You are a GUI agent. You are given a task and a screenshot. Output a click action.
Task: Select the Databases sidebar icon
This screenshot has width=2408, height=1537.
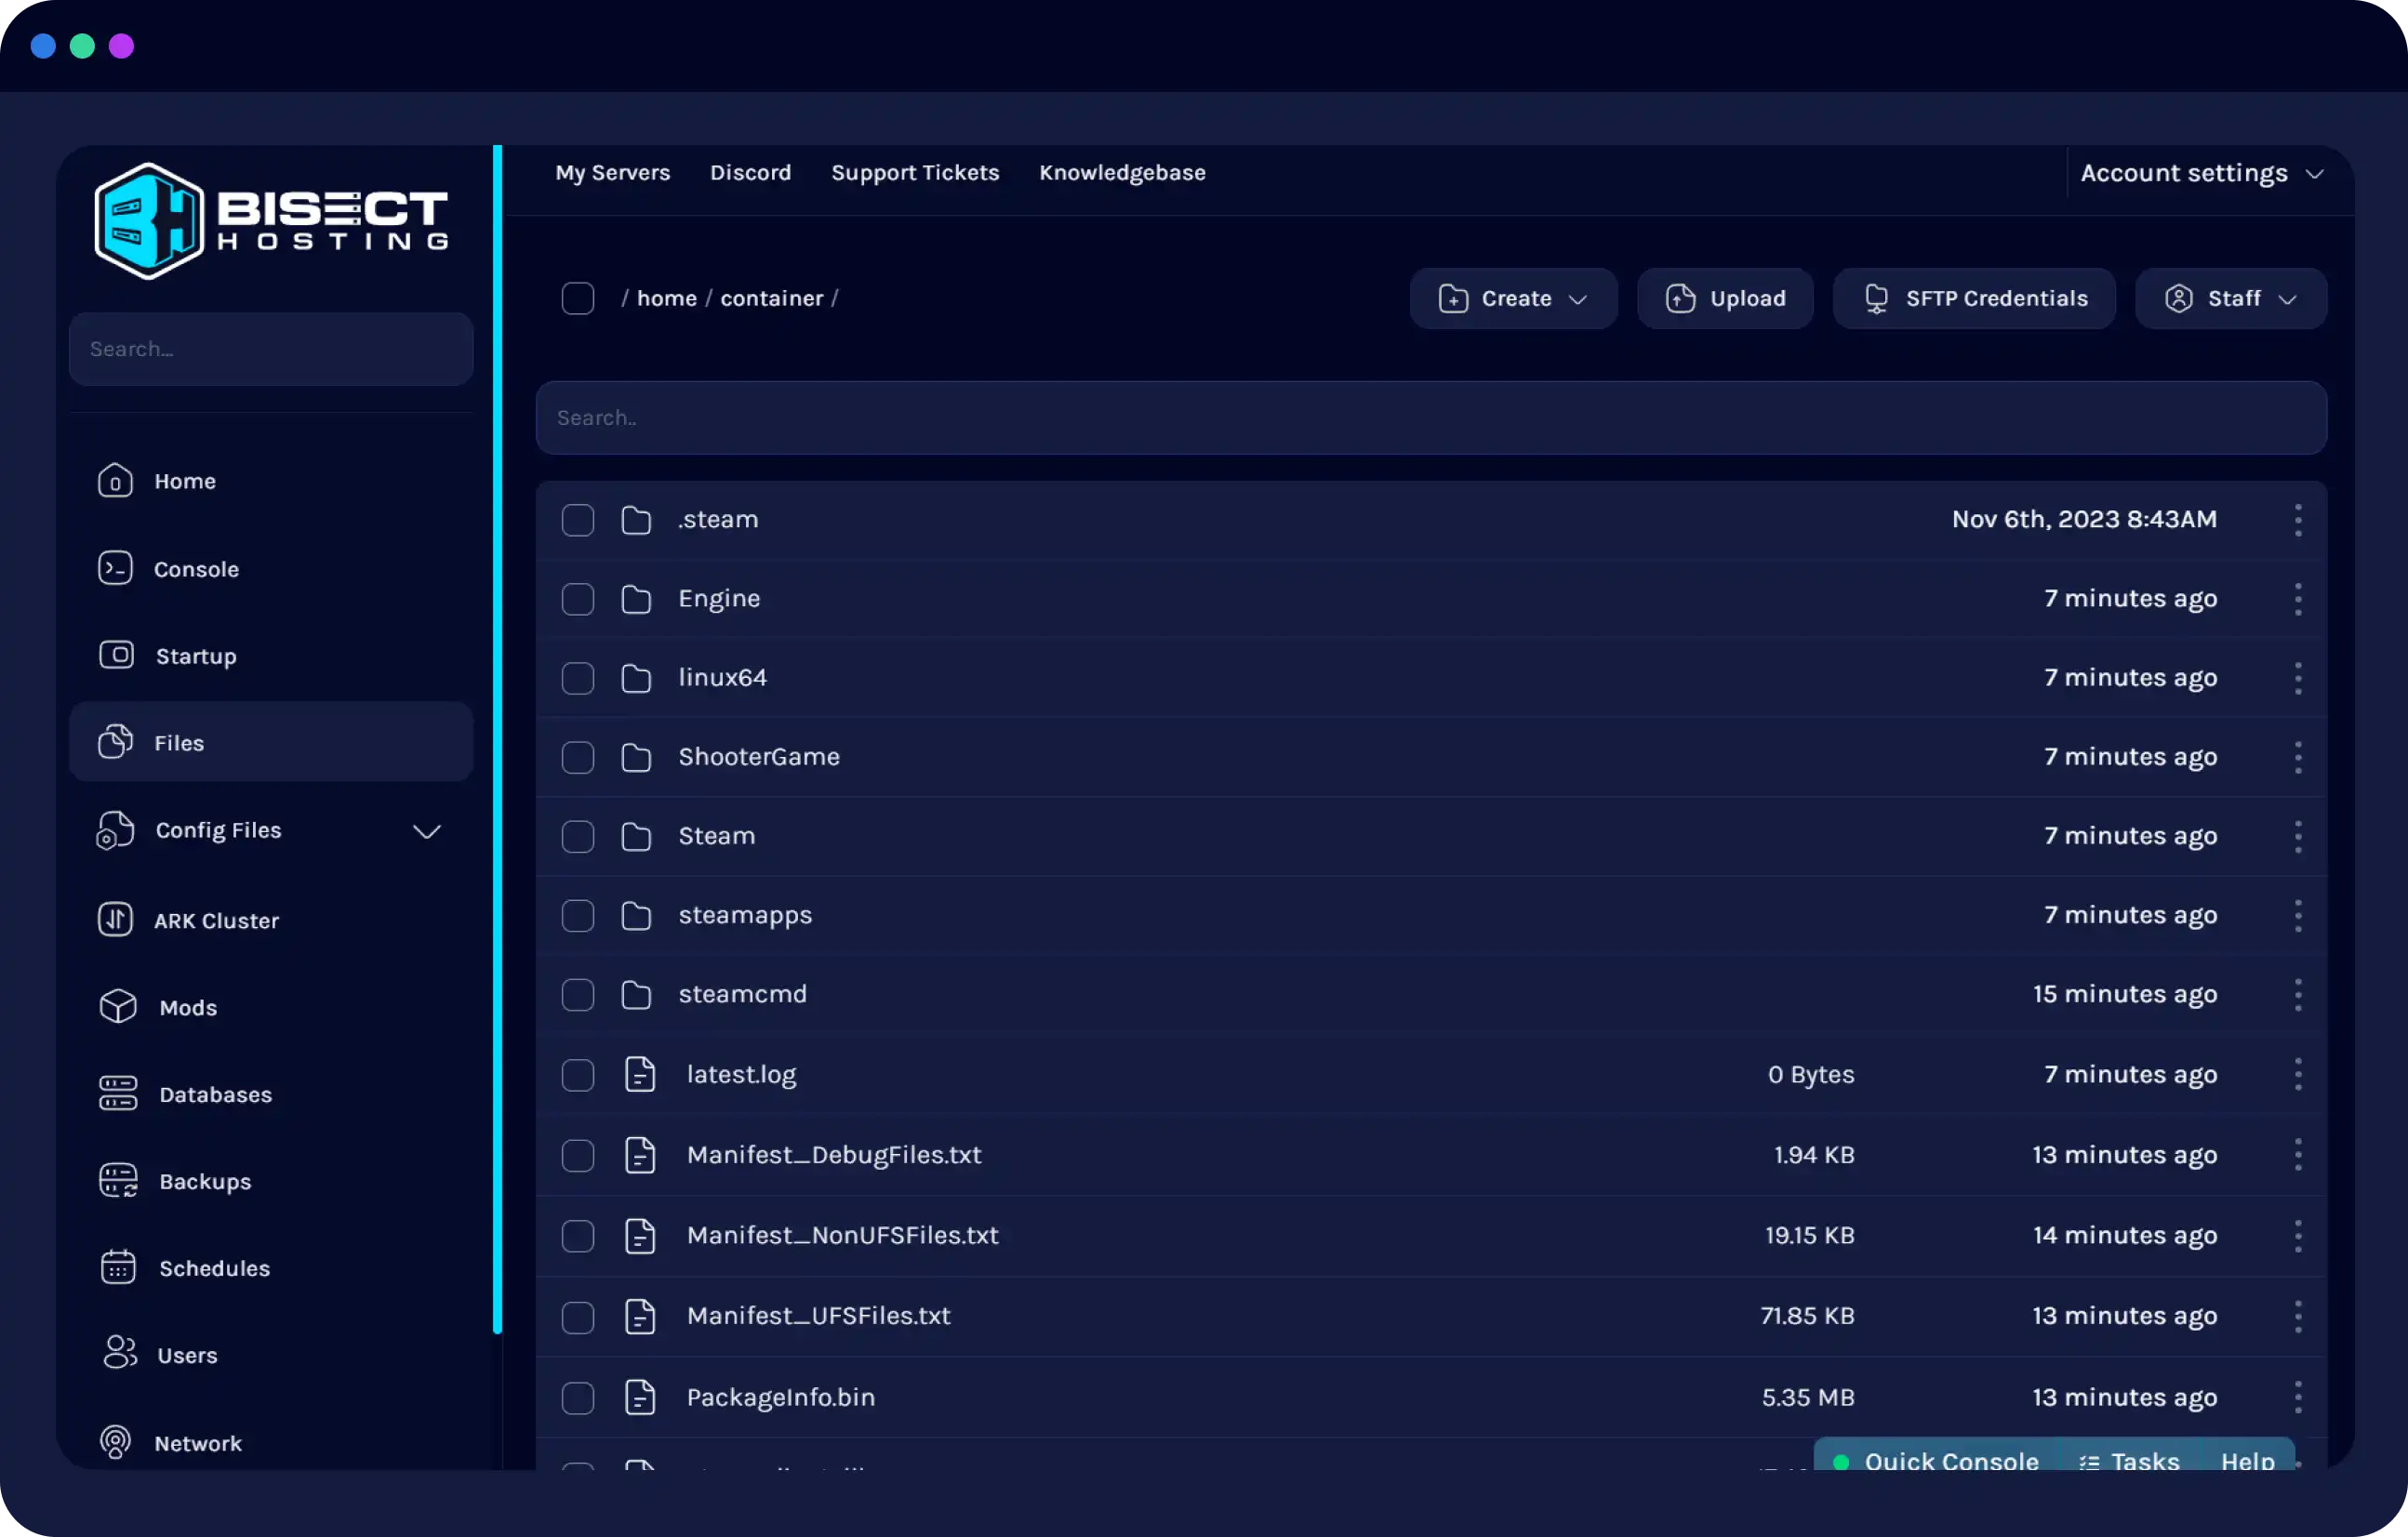click(x=118, y=1093)
